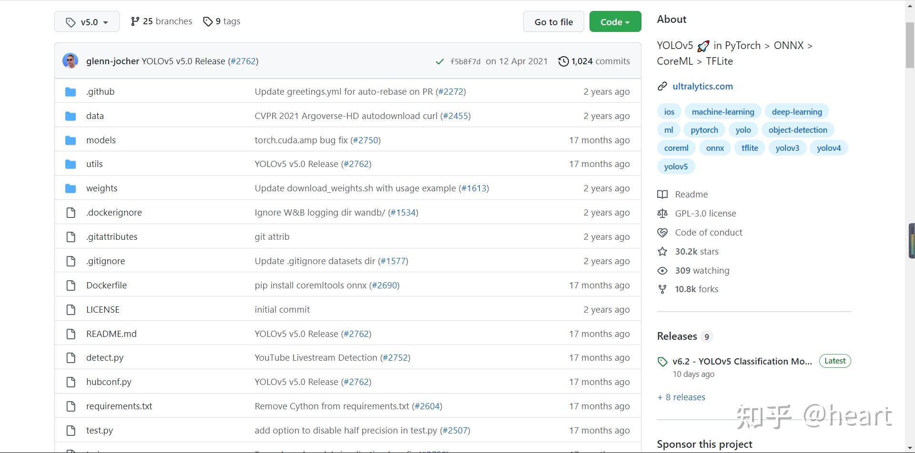Click the Readme book icon

click(x=662, y=195)
